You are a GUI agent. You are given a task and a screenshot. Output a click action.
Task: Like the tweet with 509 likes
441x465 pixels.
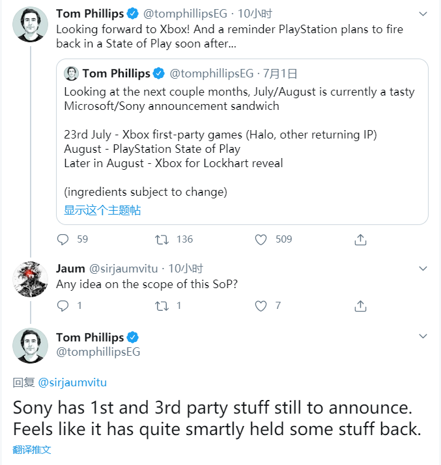[x=261, y=239]
